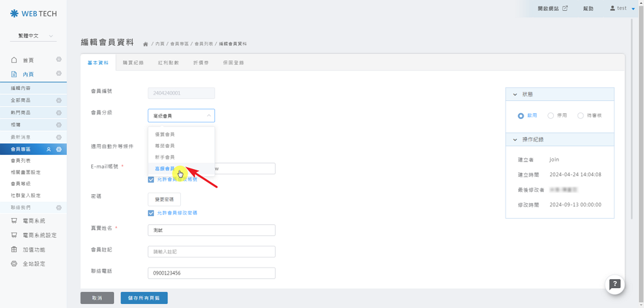Open 全站設定 with the gear icon
This screenshot has width=644, height=308.
[14, 264]
